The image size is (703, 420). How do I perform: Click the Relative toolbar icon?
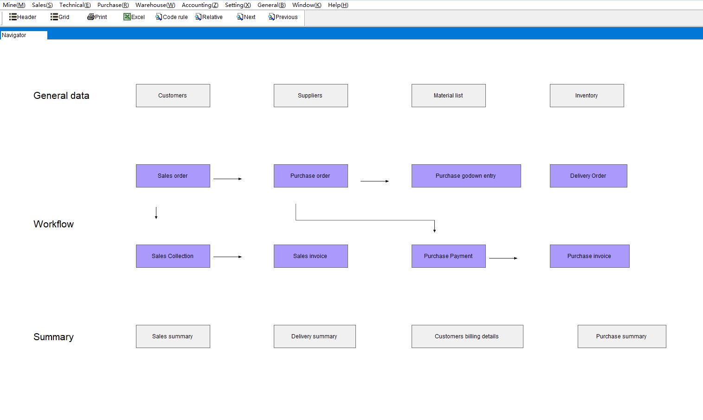[x=198, y=17]
